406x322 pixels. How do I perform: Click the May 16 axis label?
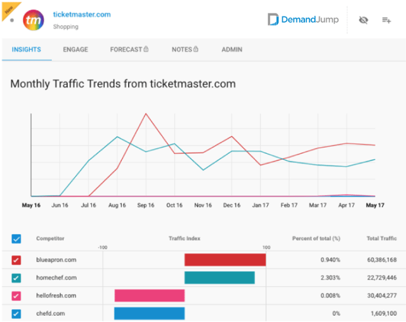(x=31, y=205)
